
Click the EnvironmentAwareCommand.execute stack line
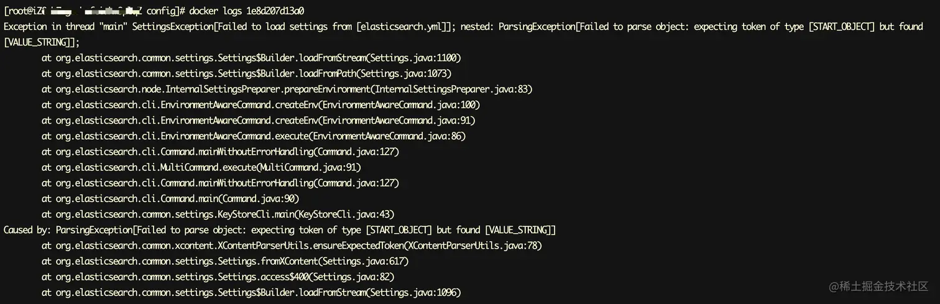point(254,136)
